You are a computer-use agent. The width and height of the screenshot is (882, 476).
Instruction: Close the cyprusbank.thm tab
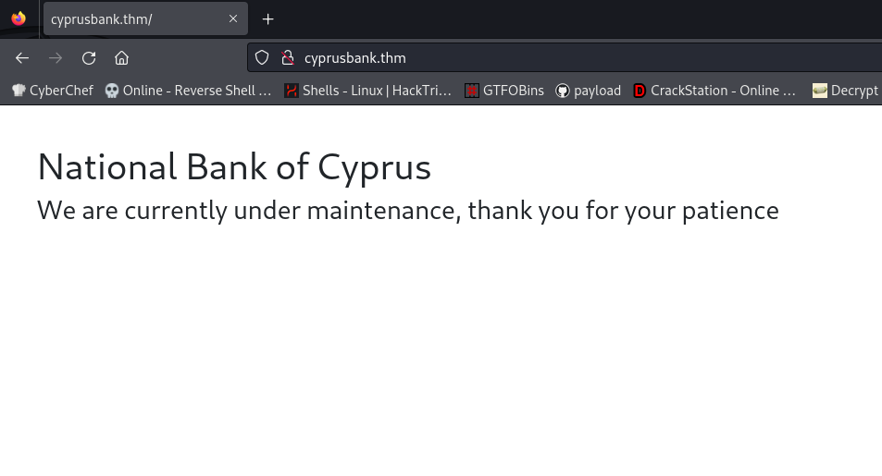233,18
